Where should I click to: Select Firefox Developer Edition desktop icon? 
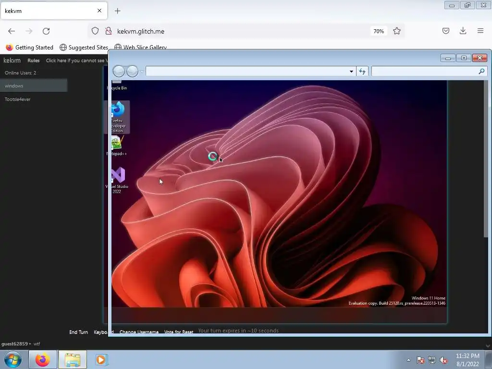pos(117,117)
